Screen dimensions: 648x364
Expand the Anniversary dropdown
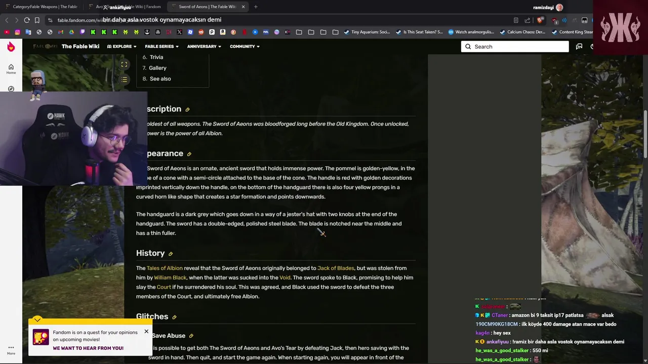[x=204, y=47]
